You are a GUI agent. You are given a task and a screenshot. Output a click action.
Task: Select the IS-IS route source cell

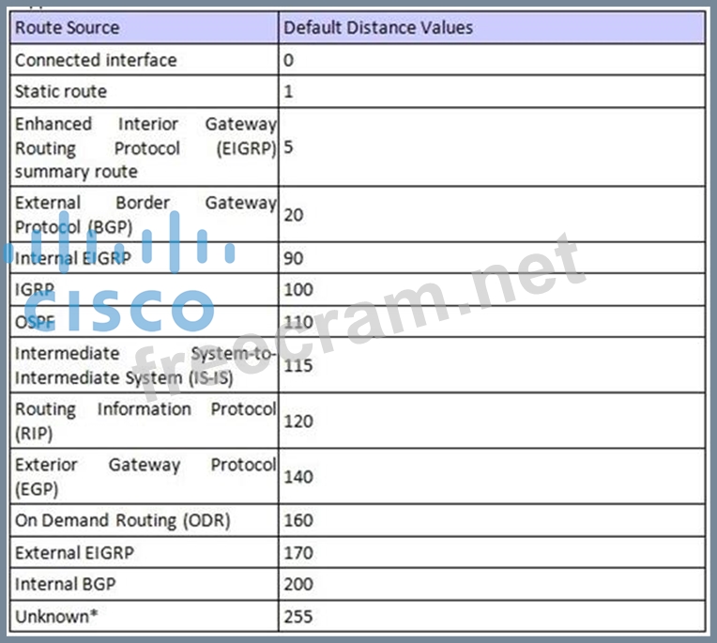[x=145, y=365]
